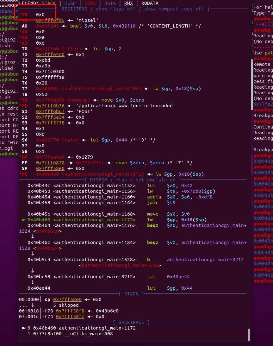273x346 pixels.
Task: Click the lui $gp, 0x44 line at 0x40ae44
Action: click(110, 288)
